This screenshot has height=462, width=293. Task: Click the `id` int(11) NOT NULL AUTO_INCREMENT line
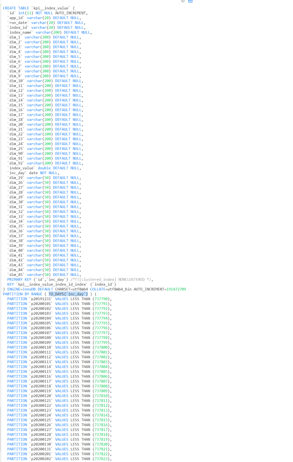click(47, 13)
